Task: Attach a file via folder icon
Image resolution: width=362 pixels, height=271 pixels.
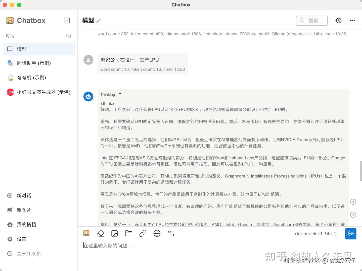Action: point(129,234)
